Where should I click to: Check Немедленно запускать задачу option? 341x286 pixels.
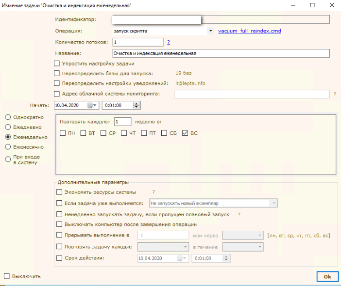(x=59, y=214)
